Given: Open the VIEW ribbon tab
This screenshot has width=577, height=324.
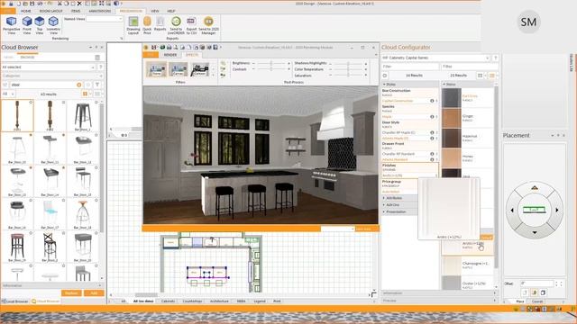Looking at the screenshot, I should click(x=155, y=11).
